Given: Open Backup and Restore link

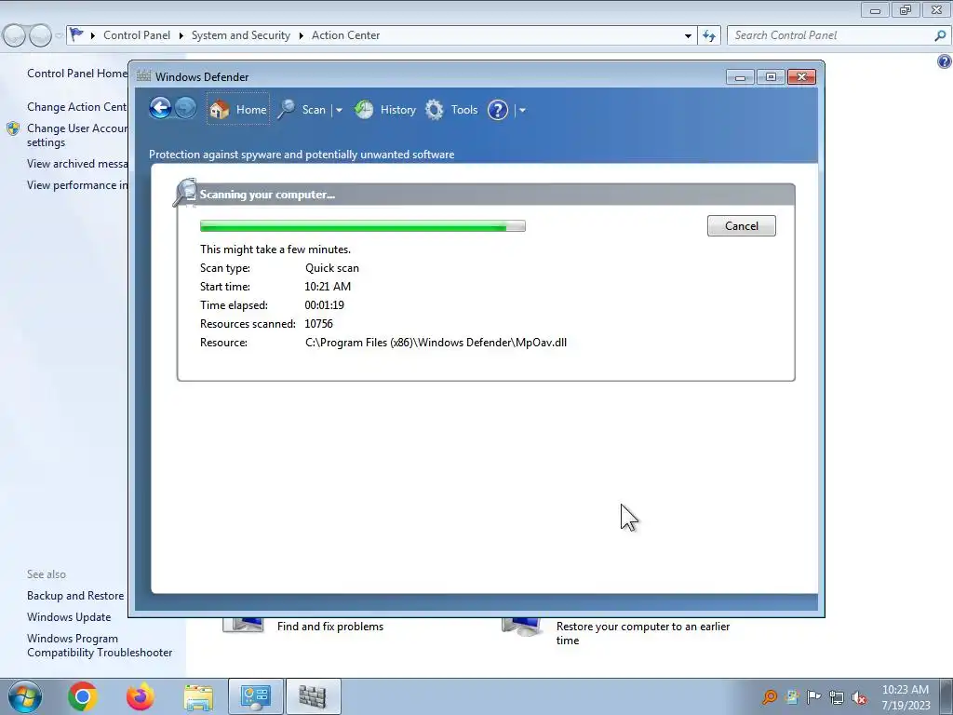Looking at the screenshot, I should pyautogui.click(x=75, y=596).
